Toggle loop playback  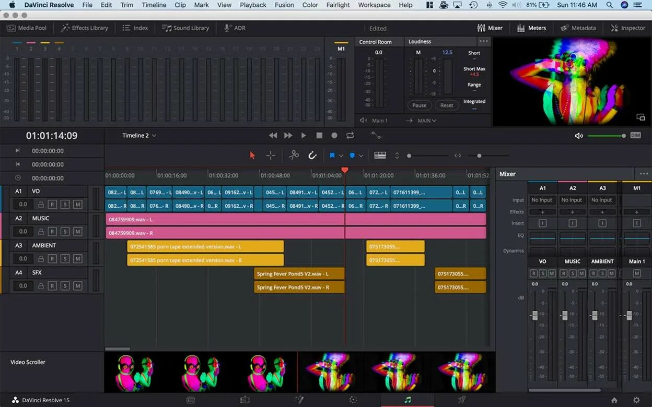(x=350, y=136)
